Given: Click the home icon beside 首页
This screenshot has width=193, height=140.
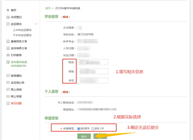Looking at the screenshot, I should click(x=8, y=10).
